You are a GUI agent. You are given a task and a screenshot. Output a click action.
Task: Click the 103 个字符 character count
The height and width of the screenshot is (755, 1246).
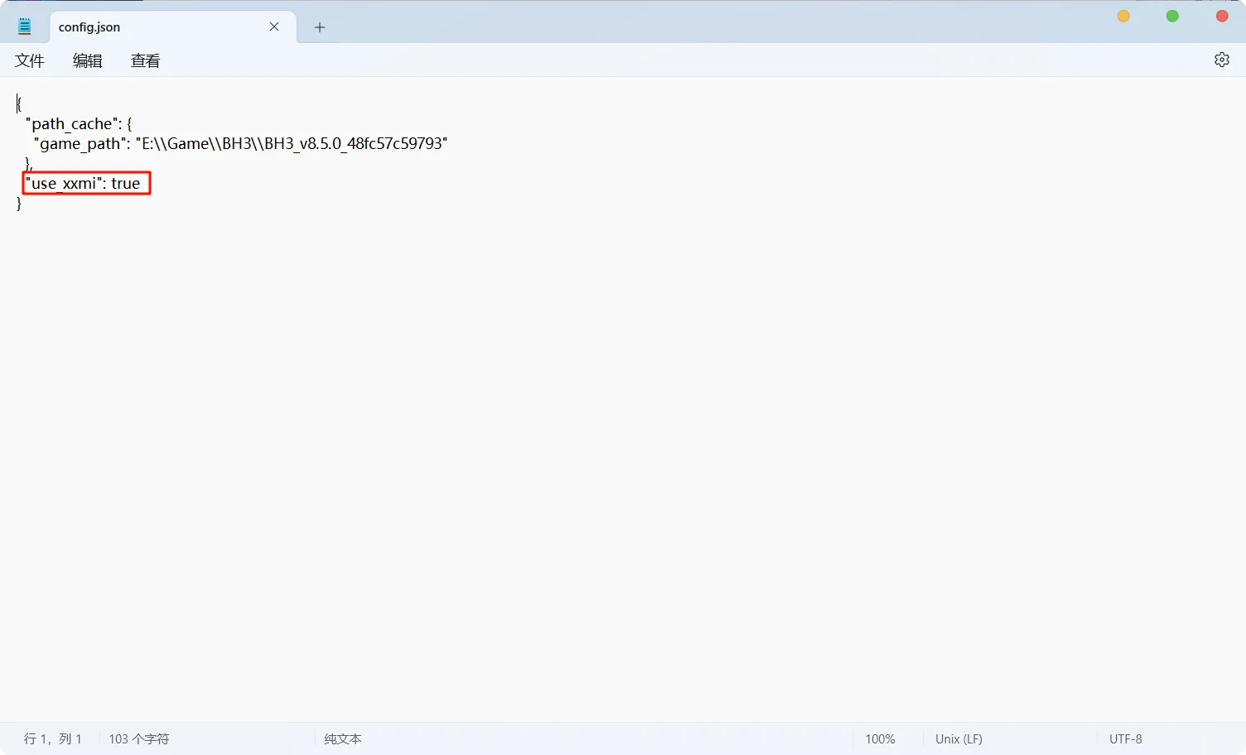[138, 738]
